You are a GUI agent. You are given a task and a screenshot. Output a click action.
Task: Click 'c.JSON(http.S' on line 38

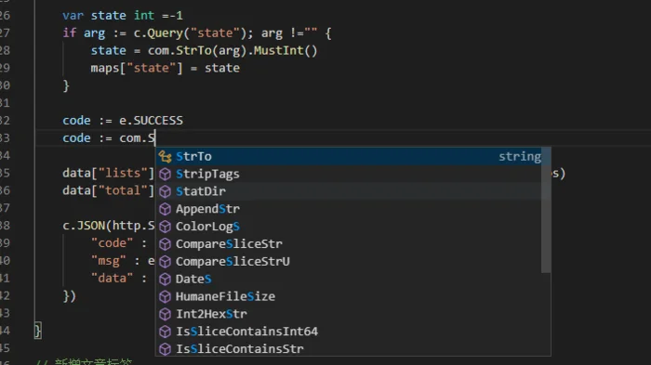click(109, 226)
